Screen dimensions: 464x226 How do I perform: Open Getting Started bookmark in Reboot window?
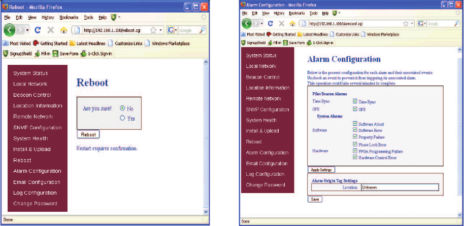[x=50, y=43]
